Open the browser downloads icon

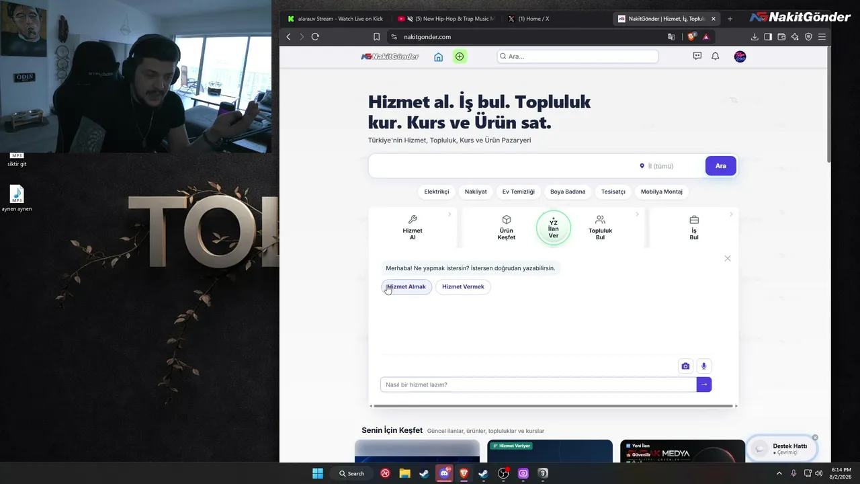755,37
